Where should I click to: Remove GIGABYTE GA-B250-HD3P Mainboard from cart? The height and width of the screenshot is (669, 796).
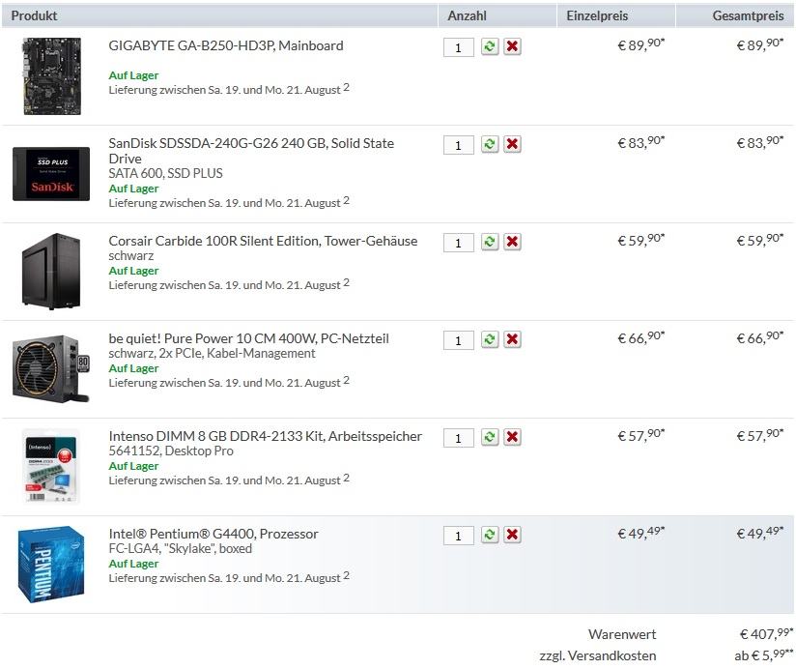512,46
